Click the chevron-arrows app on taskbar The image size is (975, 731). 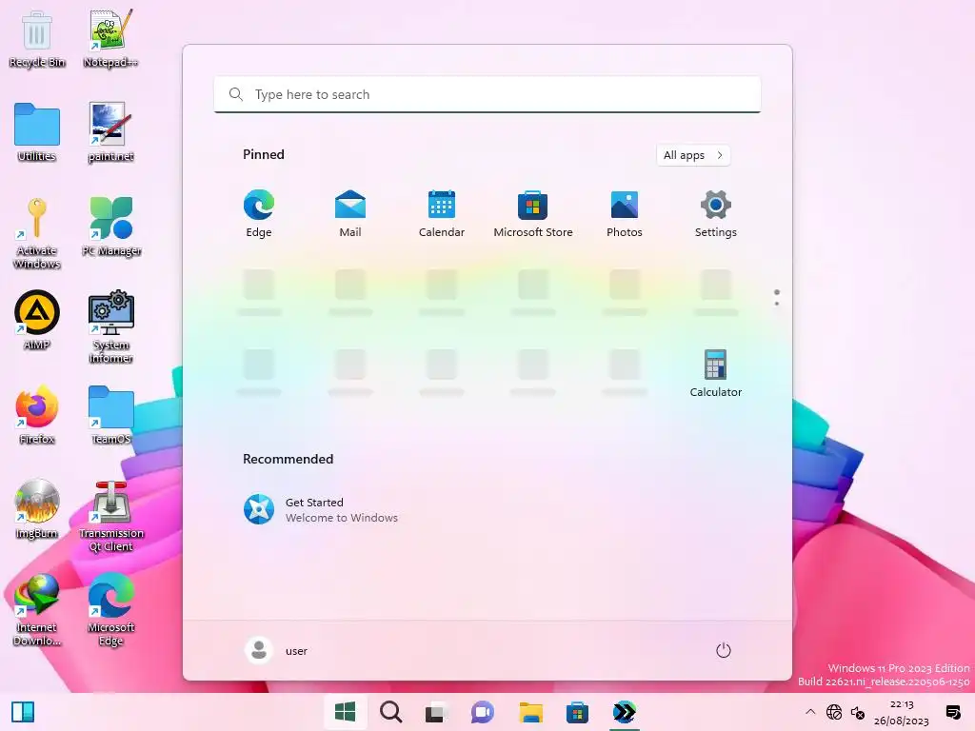tap(624, 712)
